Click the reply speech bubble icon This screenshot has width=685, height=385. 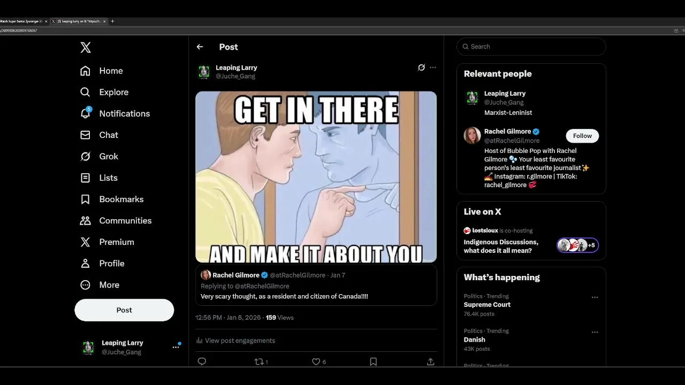point(202,361)
